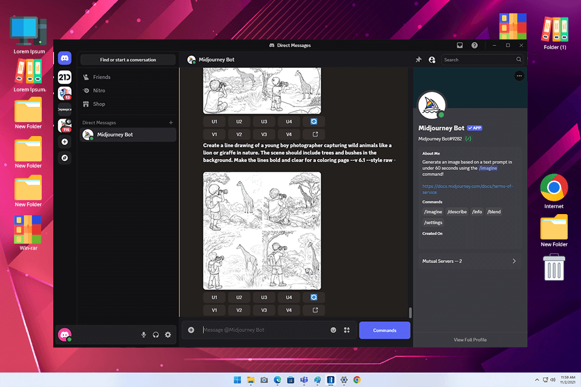This screenshot has height=387, width=581.
Task: Open the inbox icon in title bar
Action: [x=460, y=45]
